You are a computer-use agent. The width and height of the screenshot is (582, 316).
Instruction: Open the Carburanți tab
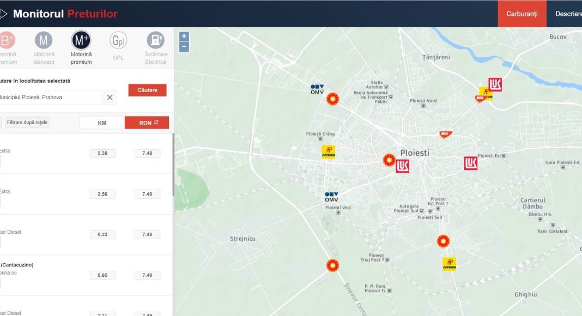[x=522, y=14]
